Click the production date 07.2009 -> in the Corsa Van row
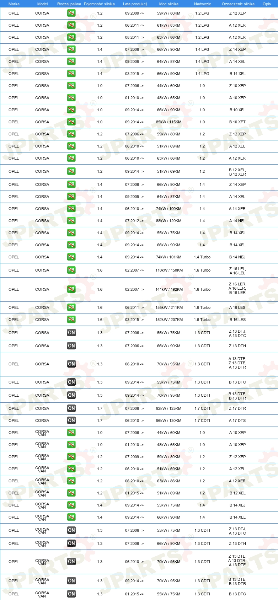Viewport: 278px width, 600px height. 134,457
